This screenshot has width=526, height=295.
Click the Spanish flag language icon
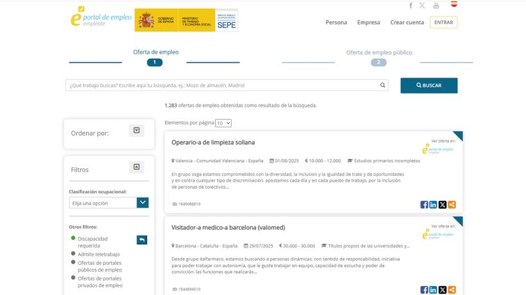coord(454,4)
